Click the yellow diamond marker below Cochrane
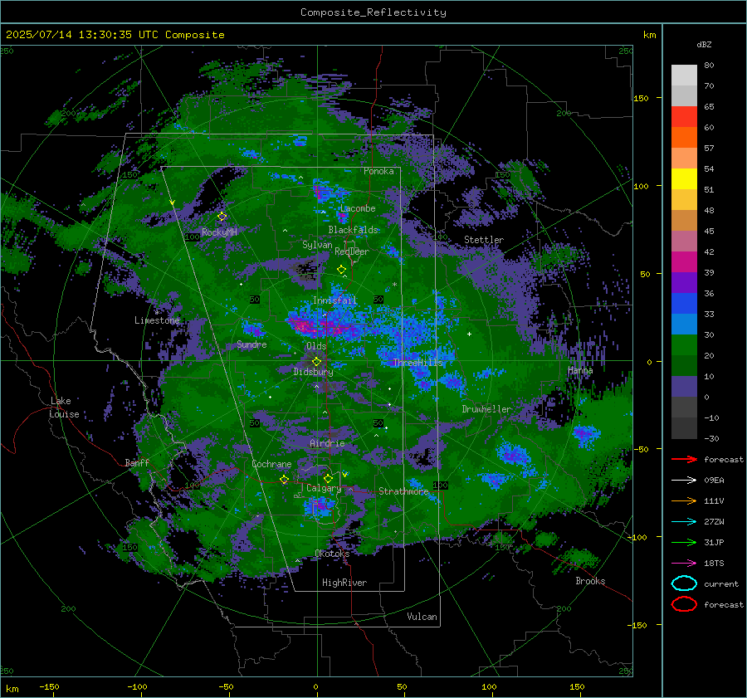This screenshot has width=747, height=698. click(x=284, y=480)
